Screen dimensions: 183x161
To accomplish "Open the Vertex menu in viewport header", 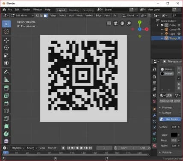I will coord(89,15).
